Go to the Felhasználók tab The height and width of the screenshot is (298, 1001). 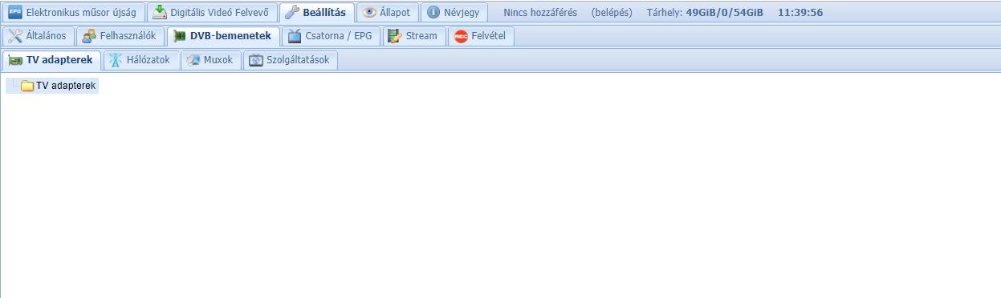pos(120,36)
